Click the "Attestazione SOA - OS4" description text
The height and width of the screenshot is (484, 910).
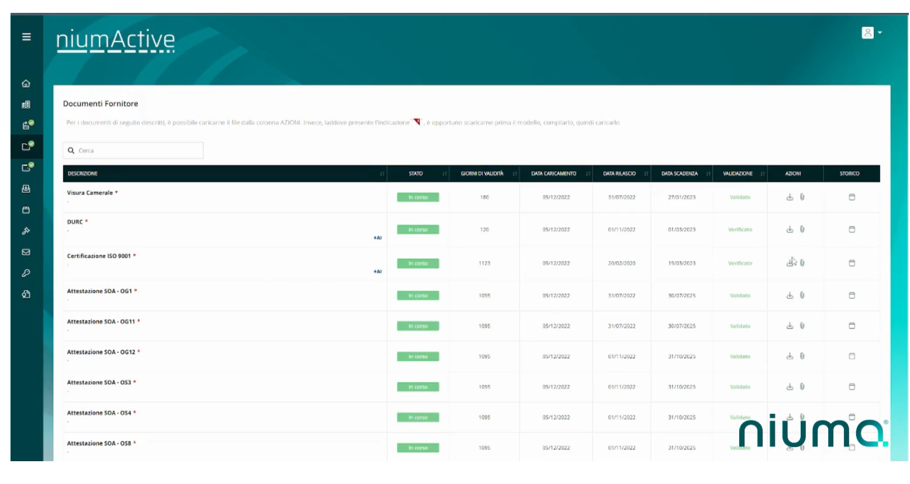tap(99, 413)
